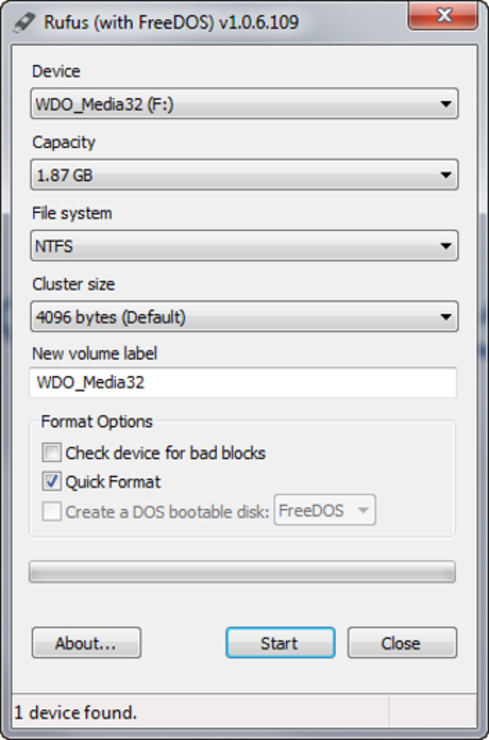
Task: Open the Device dropdown showing WDO_Media32
Action: [x=244, y=104]
